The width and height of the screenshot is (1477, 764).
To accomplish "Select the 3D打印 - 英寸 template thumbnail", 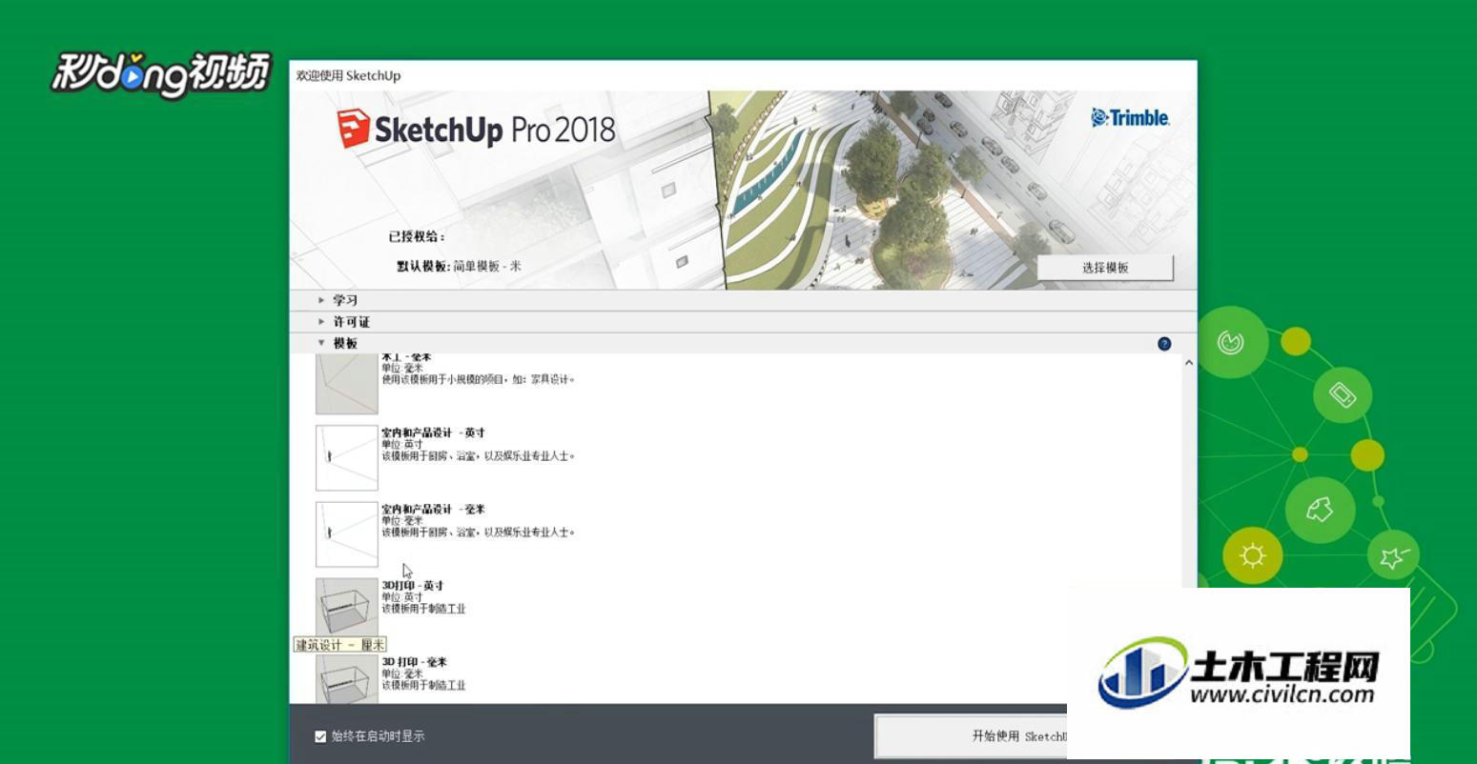I will pos(347,607).
